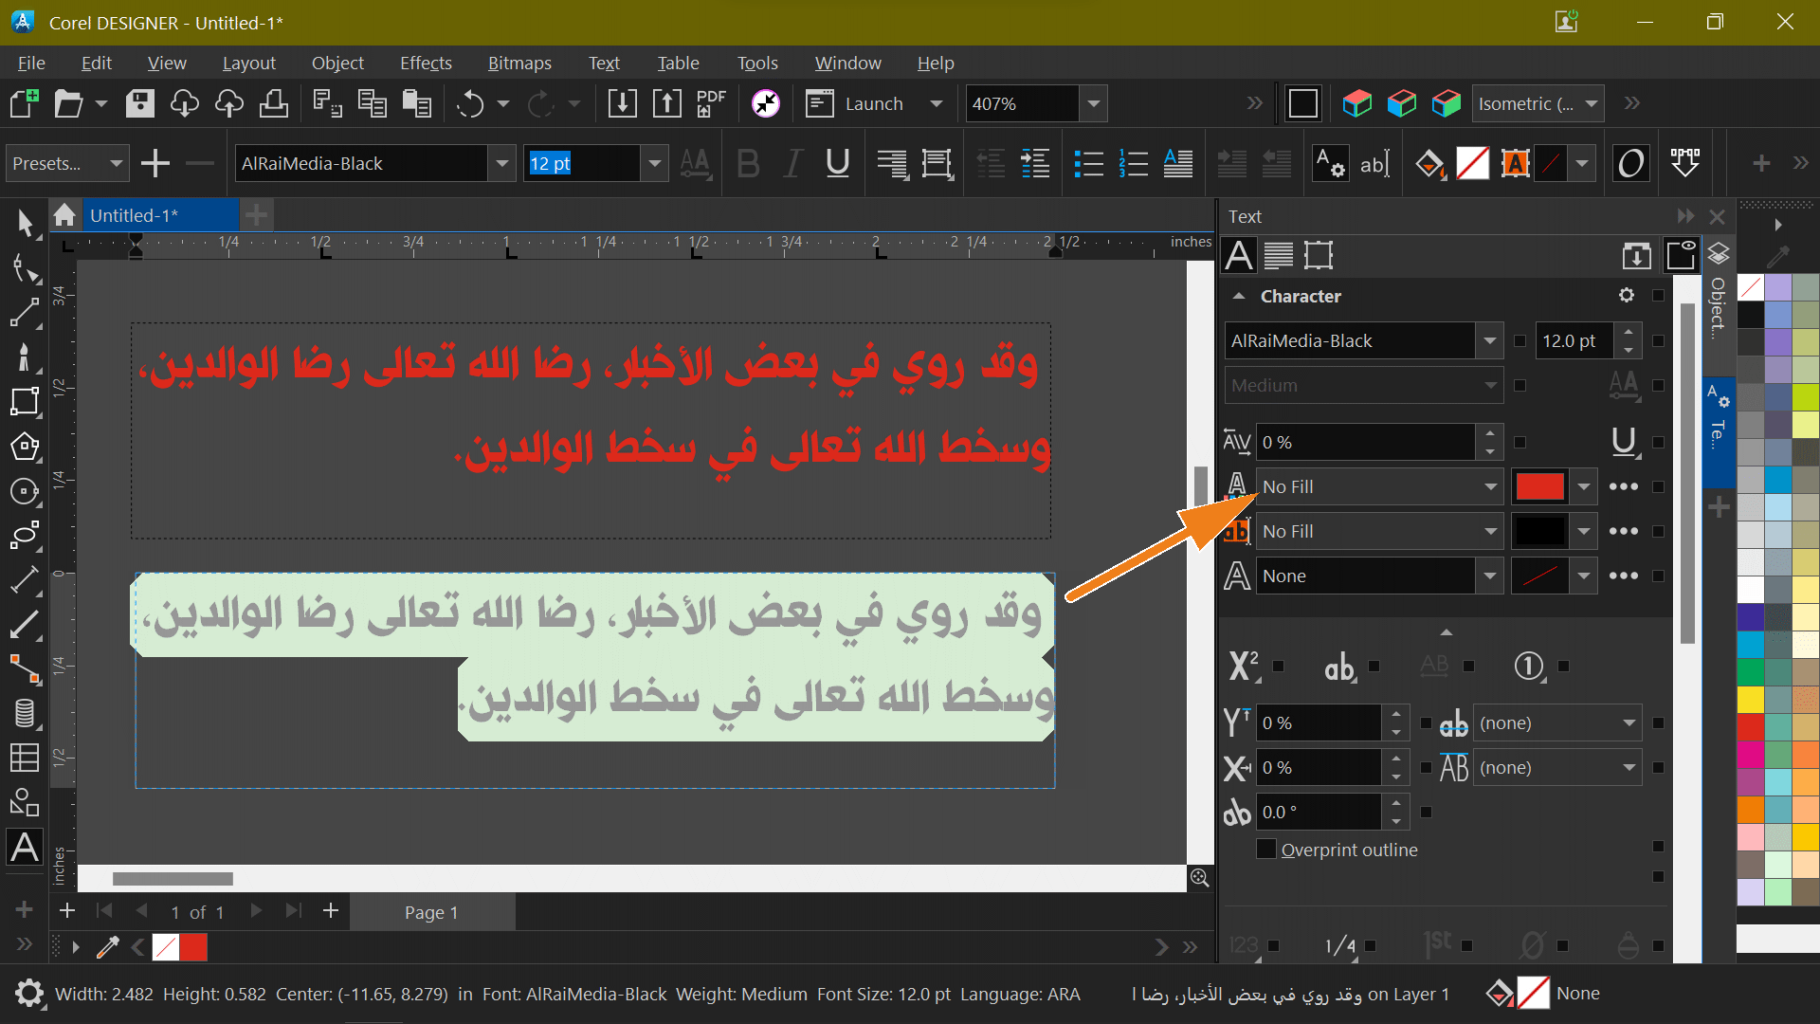Collapse the Character section
The width and height of the screenshot is (1820, 1024).
pyautogui.click(x=1239, y=296)
